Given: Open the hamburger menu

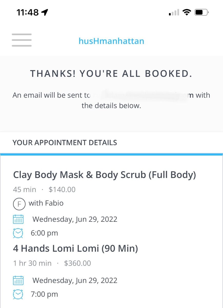Looking at the screenshot, I should tap(22, 40).
